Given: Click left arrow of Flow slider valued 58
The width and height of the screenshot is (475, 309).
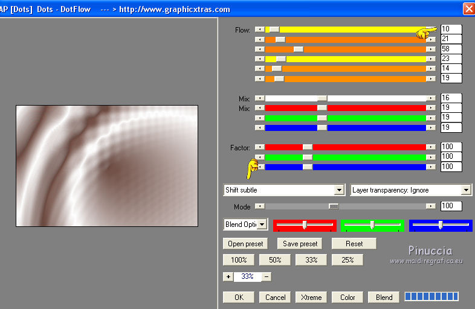Looking at the screenshot, I should (x=260, y=49).
